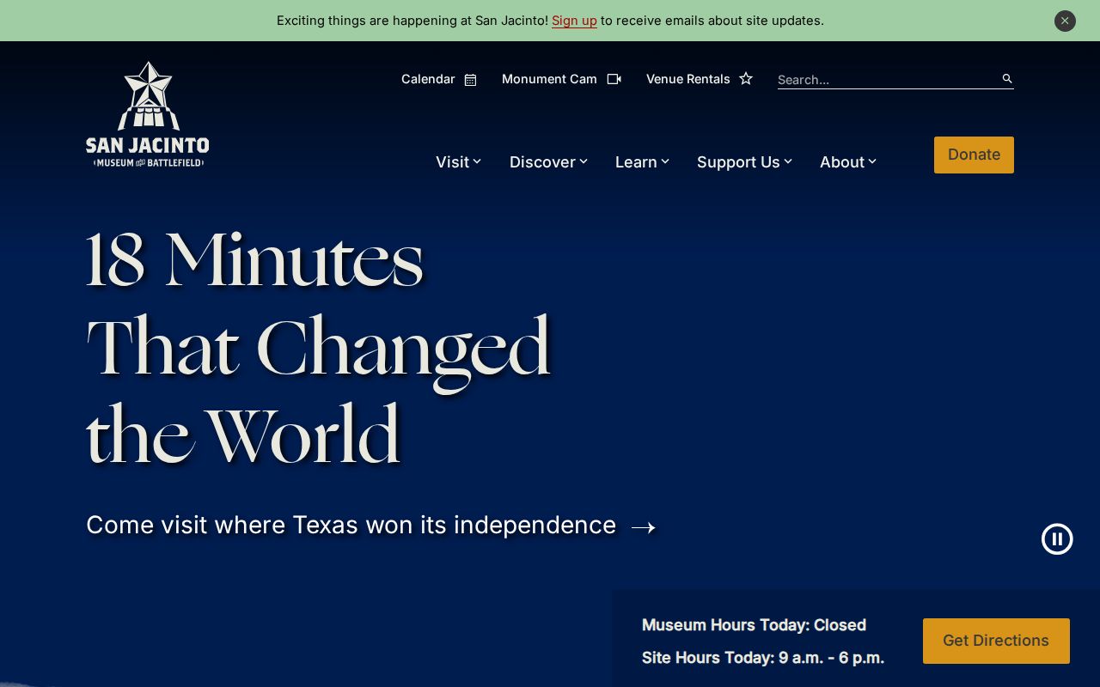This screenshot has height=687, width=1100.
Task: Follow the Sign up link in banner
Action: [574, 21]
